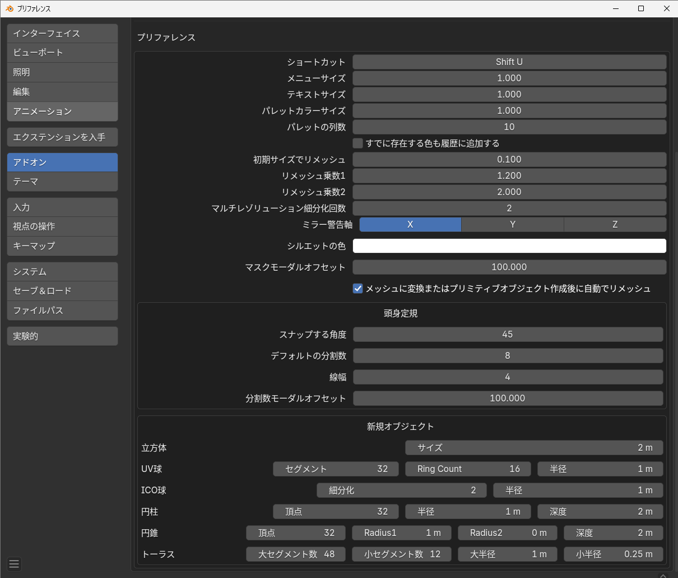
Task: Click the テキストサイズ value field
Action: pyautogui.click(x=509, y=95)
